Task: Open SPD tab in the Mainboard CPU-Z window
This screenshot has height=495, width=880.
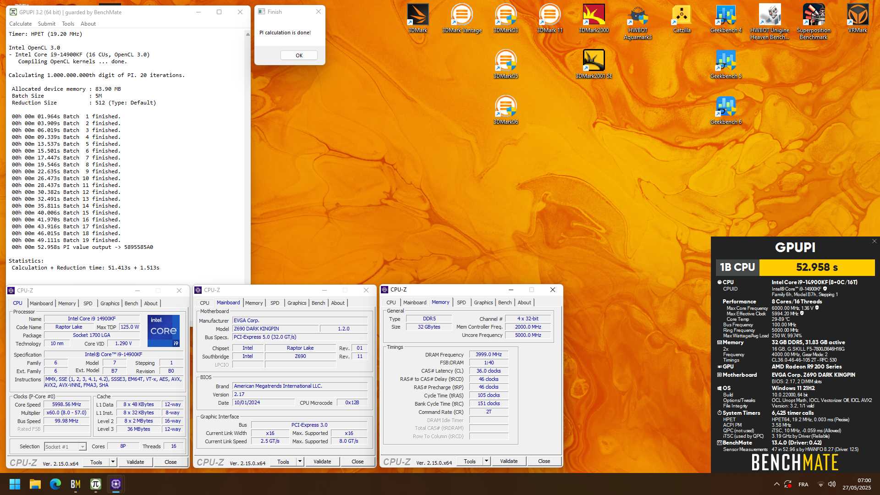Action: tap(275, 303)
